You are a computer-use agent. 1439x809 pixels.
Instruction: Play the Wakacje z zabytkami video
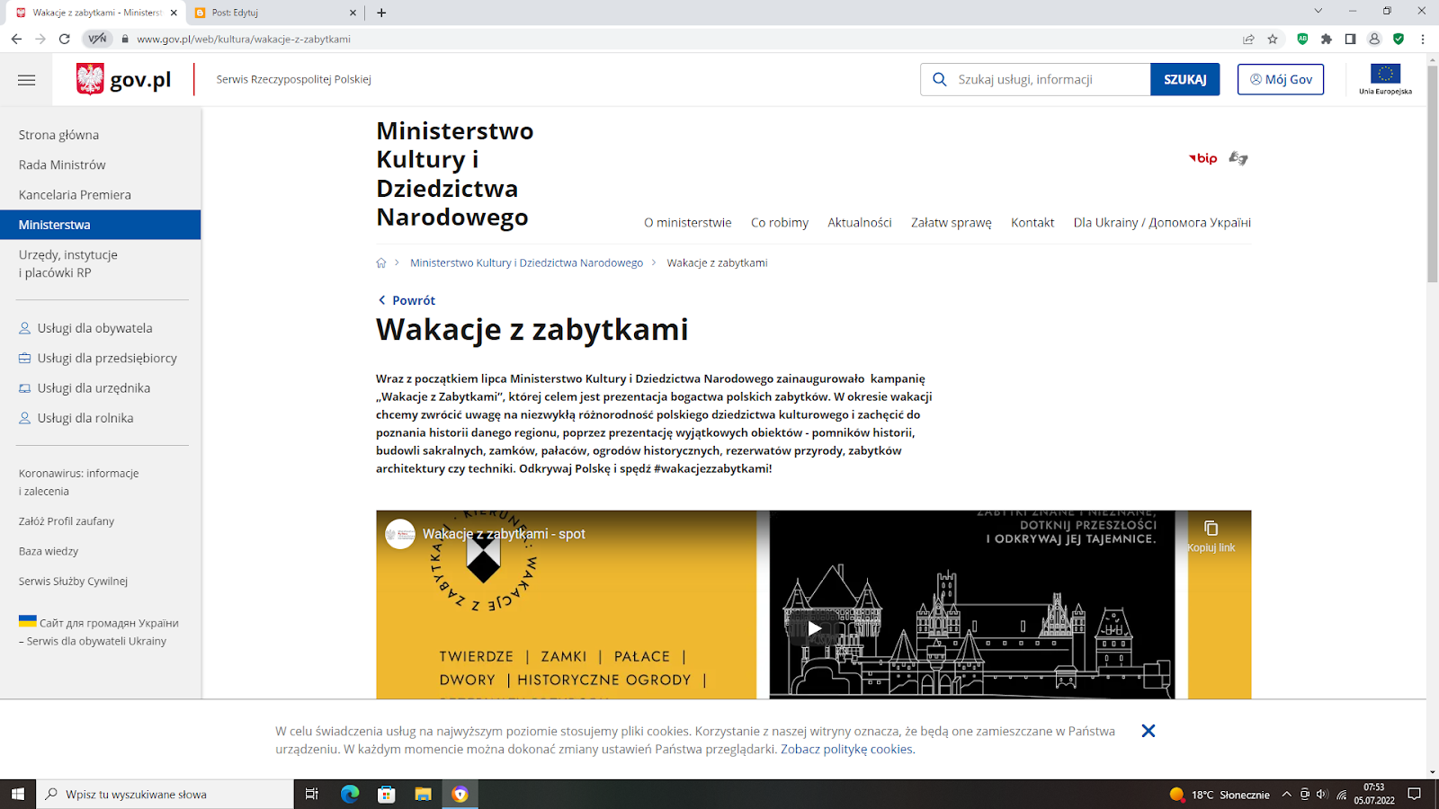[813, 628]
